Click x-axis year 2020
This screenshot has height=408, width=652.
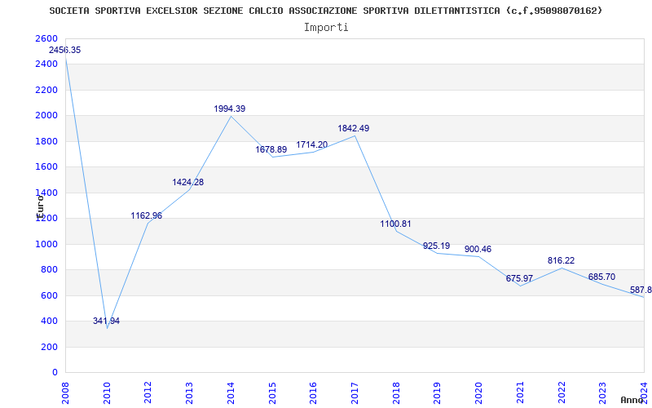tap(478, 393)
